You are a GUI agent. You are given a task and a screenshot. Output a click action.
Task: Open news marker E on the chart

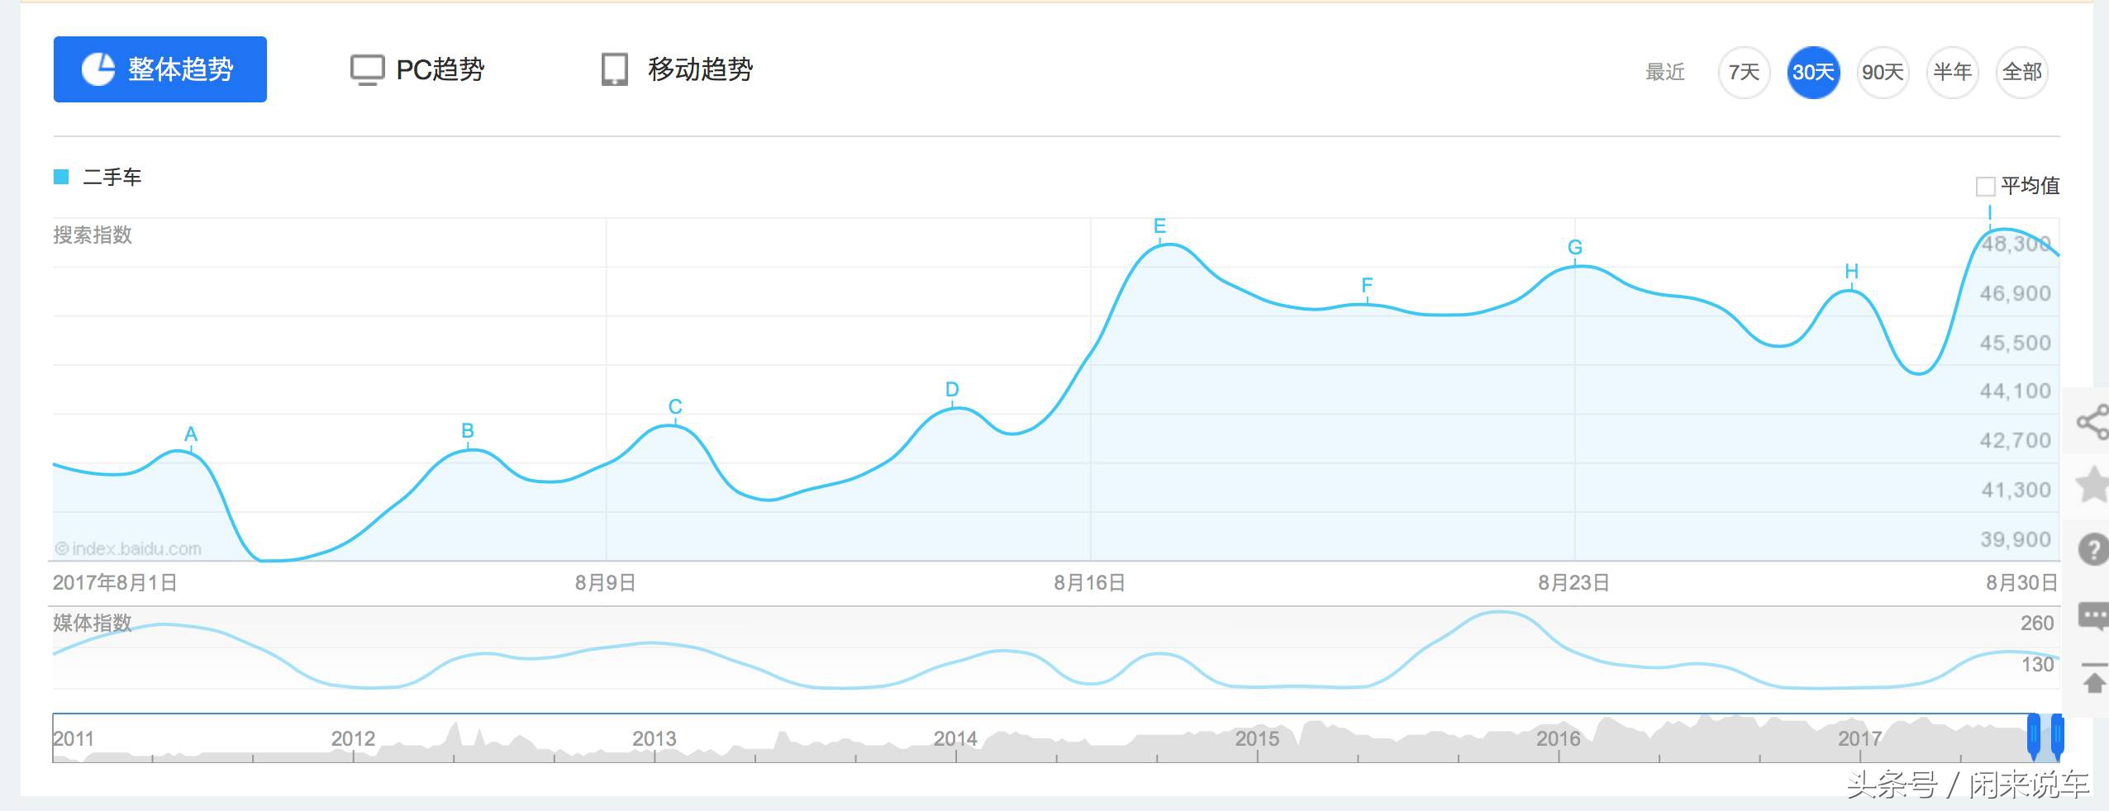1159,226
